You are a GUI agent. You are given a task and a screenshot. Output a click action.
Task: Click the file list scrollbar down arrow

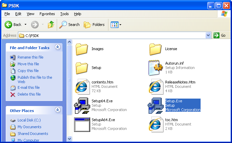pos(70,138)
